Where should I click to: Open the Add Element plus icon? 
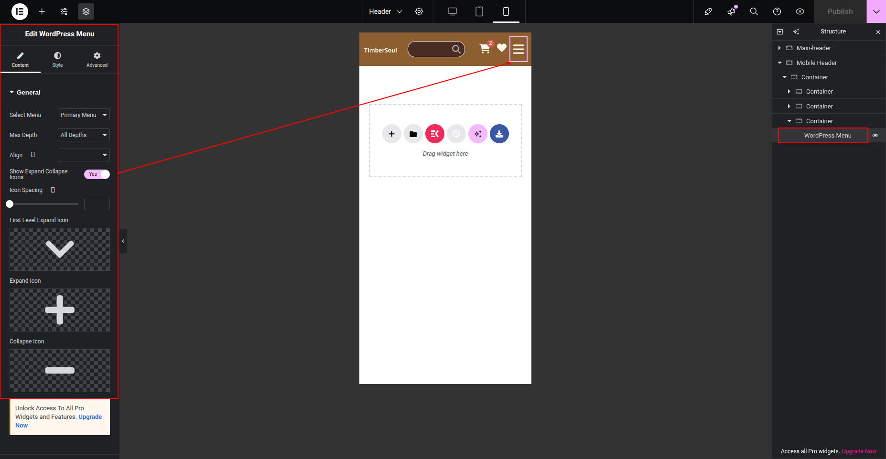click(42, 11)
